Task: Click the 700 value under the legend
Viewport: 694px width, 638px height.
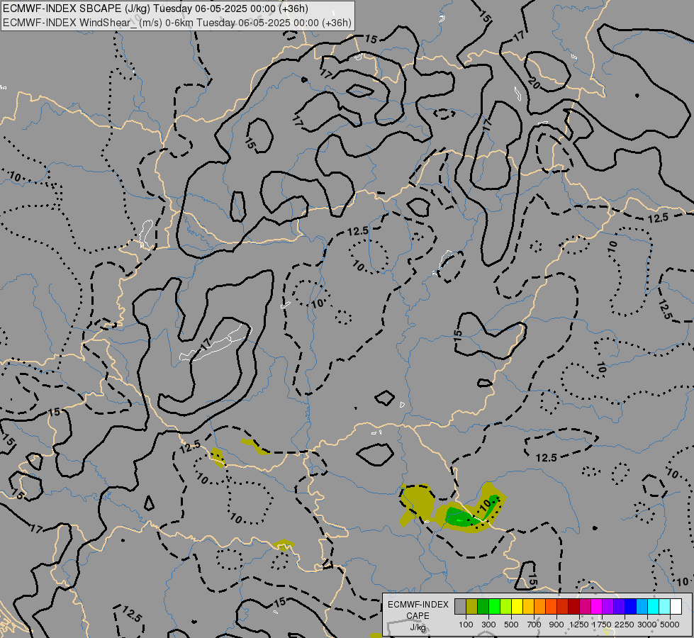Action: pyautogui.click(x=535, y=625)
